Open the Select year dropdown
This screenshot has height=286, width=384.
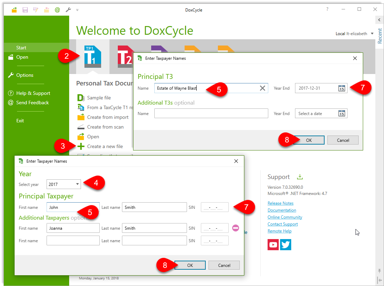point(64,184)
